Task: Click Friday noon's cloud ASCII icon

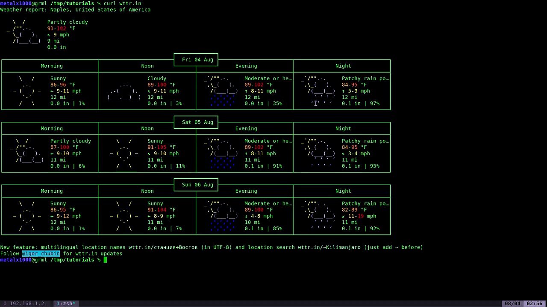Action: [x=124, y=91]
